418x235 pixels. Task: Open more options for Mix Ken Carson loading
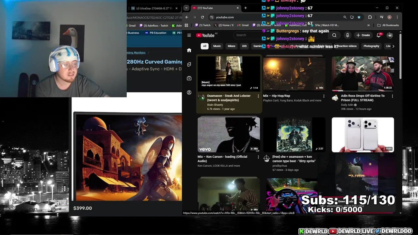point(258,157)
